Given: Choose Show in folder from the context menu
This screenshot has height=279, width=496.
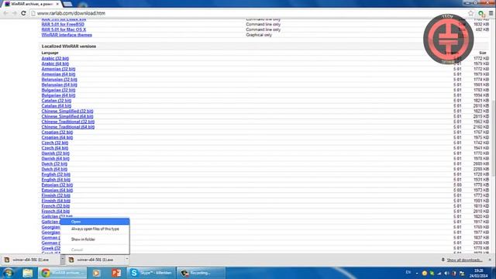Looking at the screenshot, I should [x=95, y=239].
